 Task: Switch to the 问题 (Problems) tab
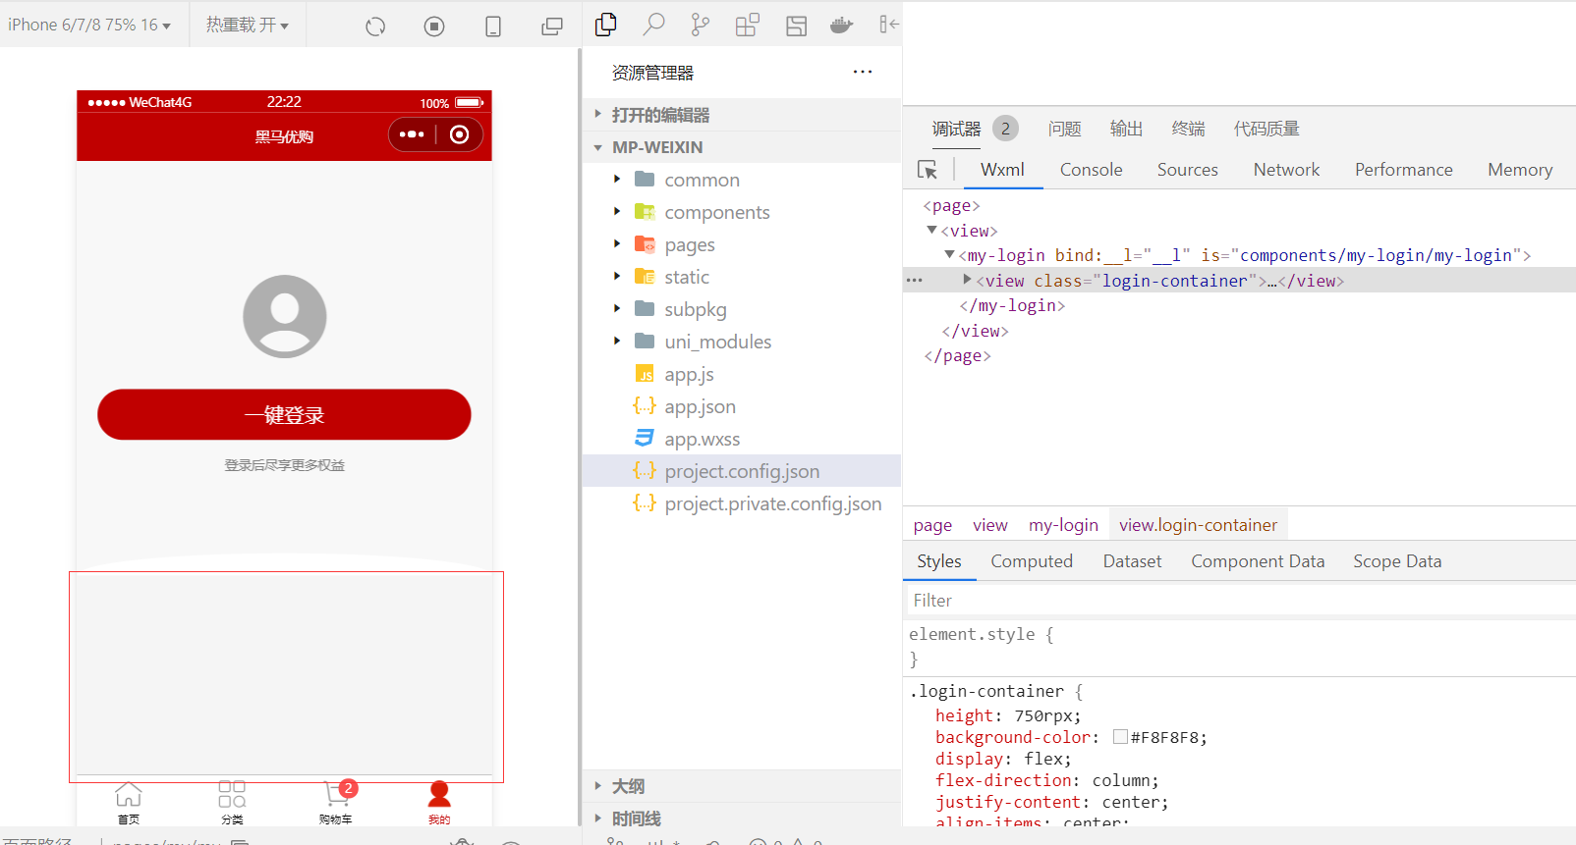click(x=1064, y=129)
